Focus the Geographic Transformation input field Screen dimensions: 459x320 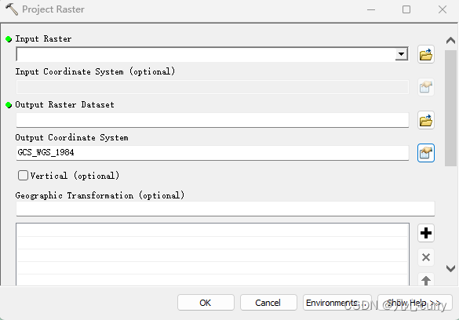225,209
